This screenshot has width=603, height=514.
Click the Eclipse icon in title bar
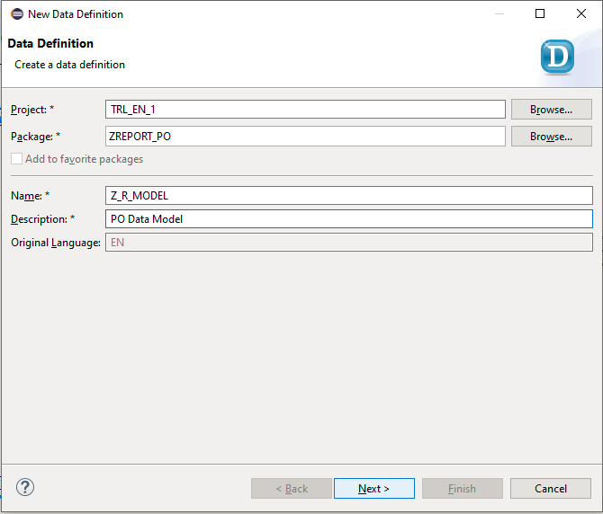point(17,14)
